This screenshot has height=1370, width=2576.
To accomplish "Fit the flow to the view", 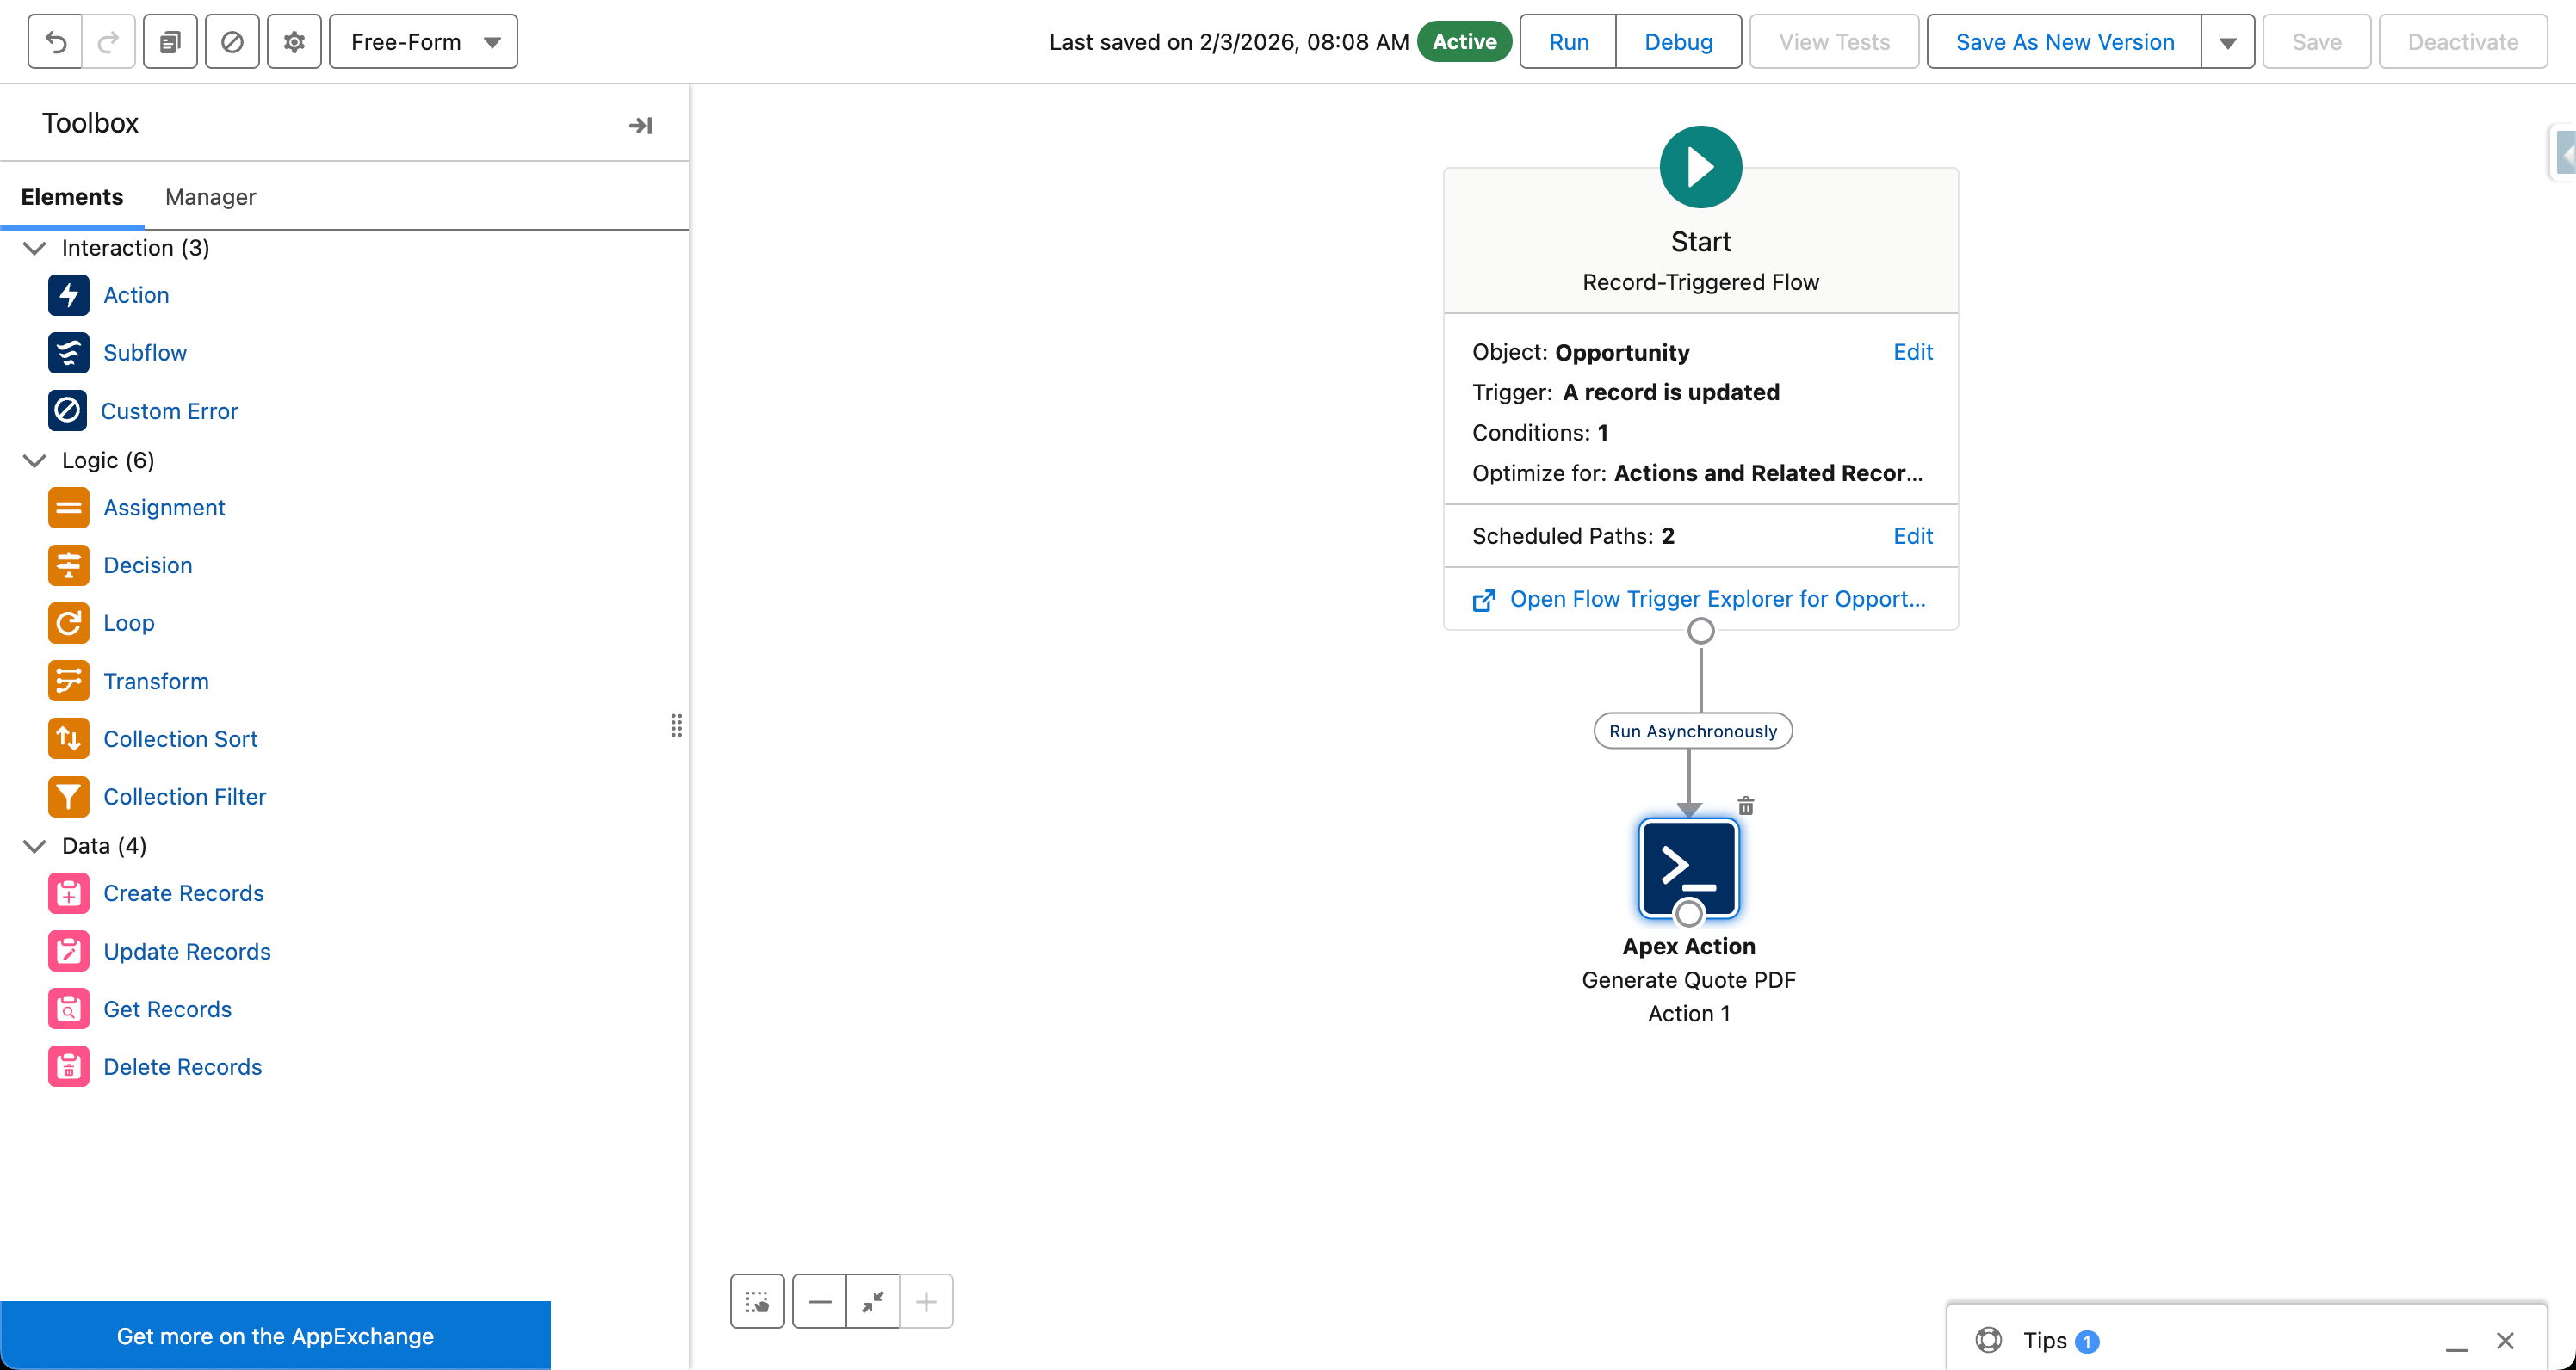I will (872, 1300).
